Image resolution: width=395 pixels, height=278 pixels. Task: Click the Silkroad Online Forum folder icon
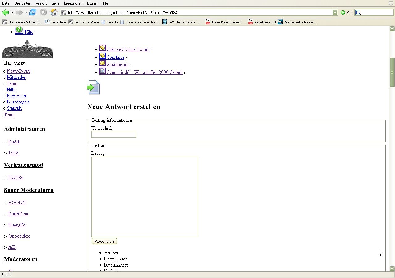102,48
